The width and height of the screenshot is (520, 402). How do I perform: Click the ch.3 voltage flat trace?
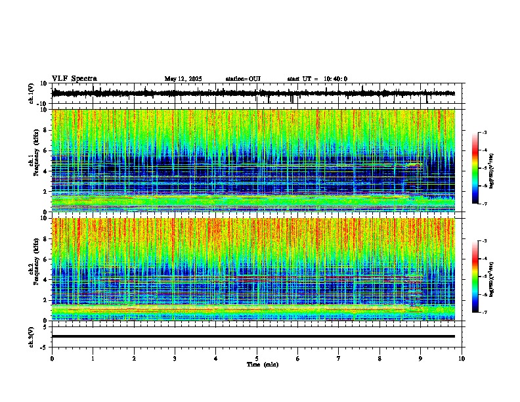point(253,336)
